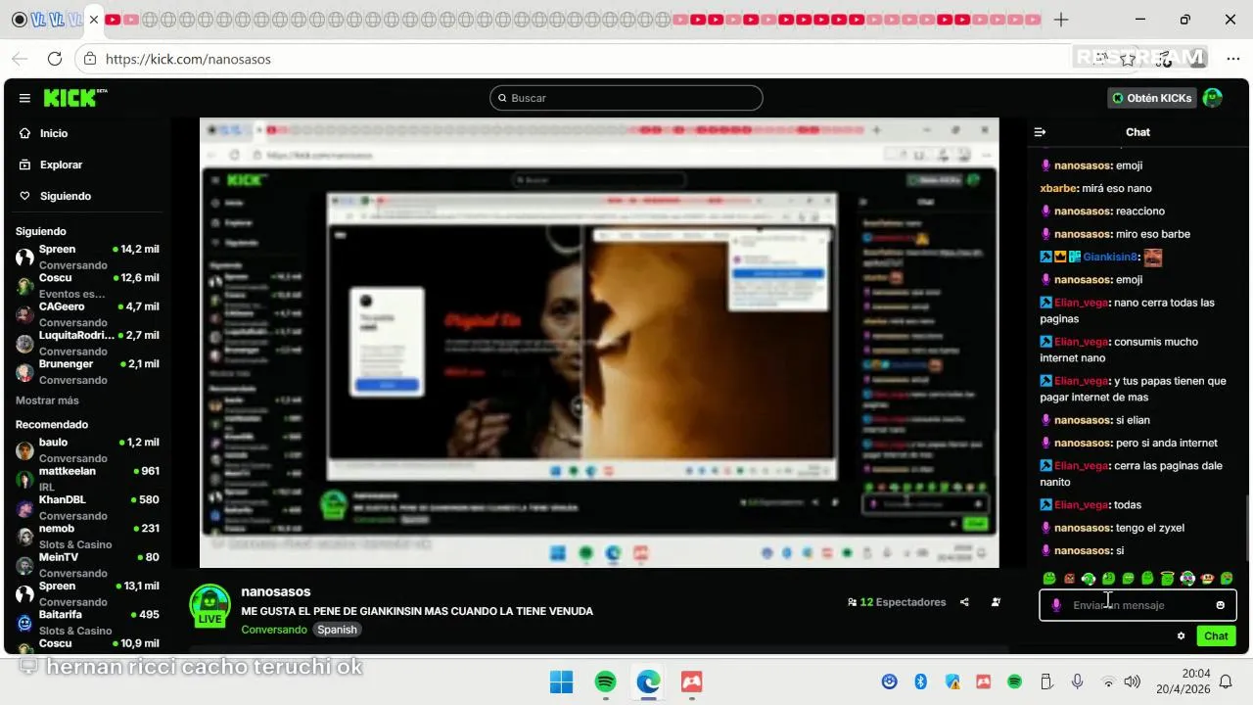Open the Kick hamburger sidebar menu
The height and width of the screenshot is (705, 1253).
tap(24, 98)
